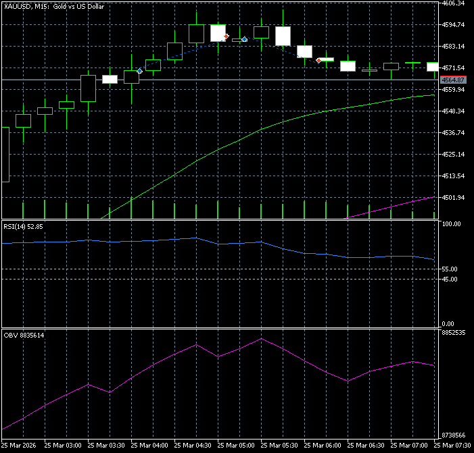Click the red sell arrow on the 05:00 candle

(226, 36)
